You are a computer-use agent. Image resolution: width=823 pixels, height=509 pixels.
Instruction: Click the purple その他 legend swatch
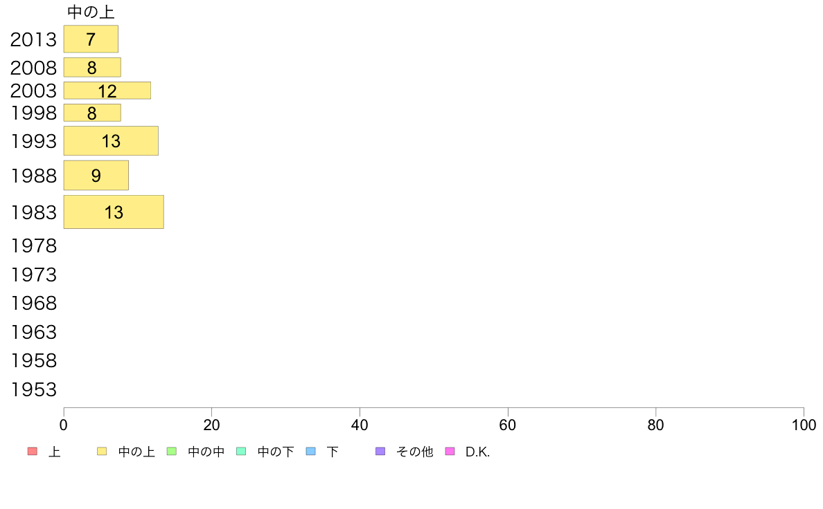coord(380,452)
